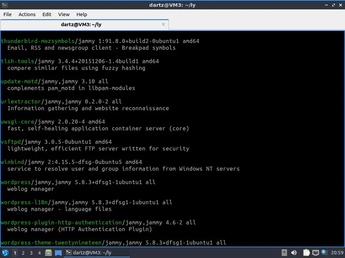Screen dimensions: 345x258
Task: Click the clock showing 20:59
Action: pyautogui.click(x=337, y=253)
